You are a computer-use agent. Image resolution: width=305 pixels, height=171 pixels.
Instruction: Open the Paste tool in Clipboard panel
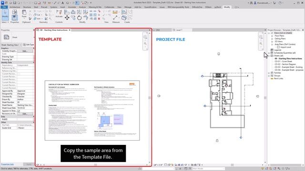(24, 14)
